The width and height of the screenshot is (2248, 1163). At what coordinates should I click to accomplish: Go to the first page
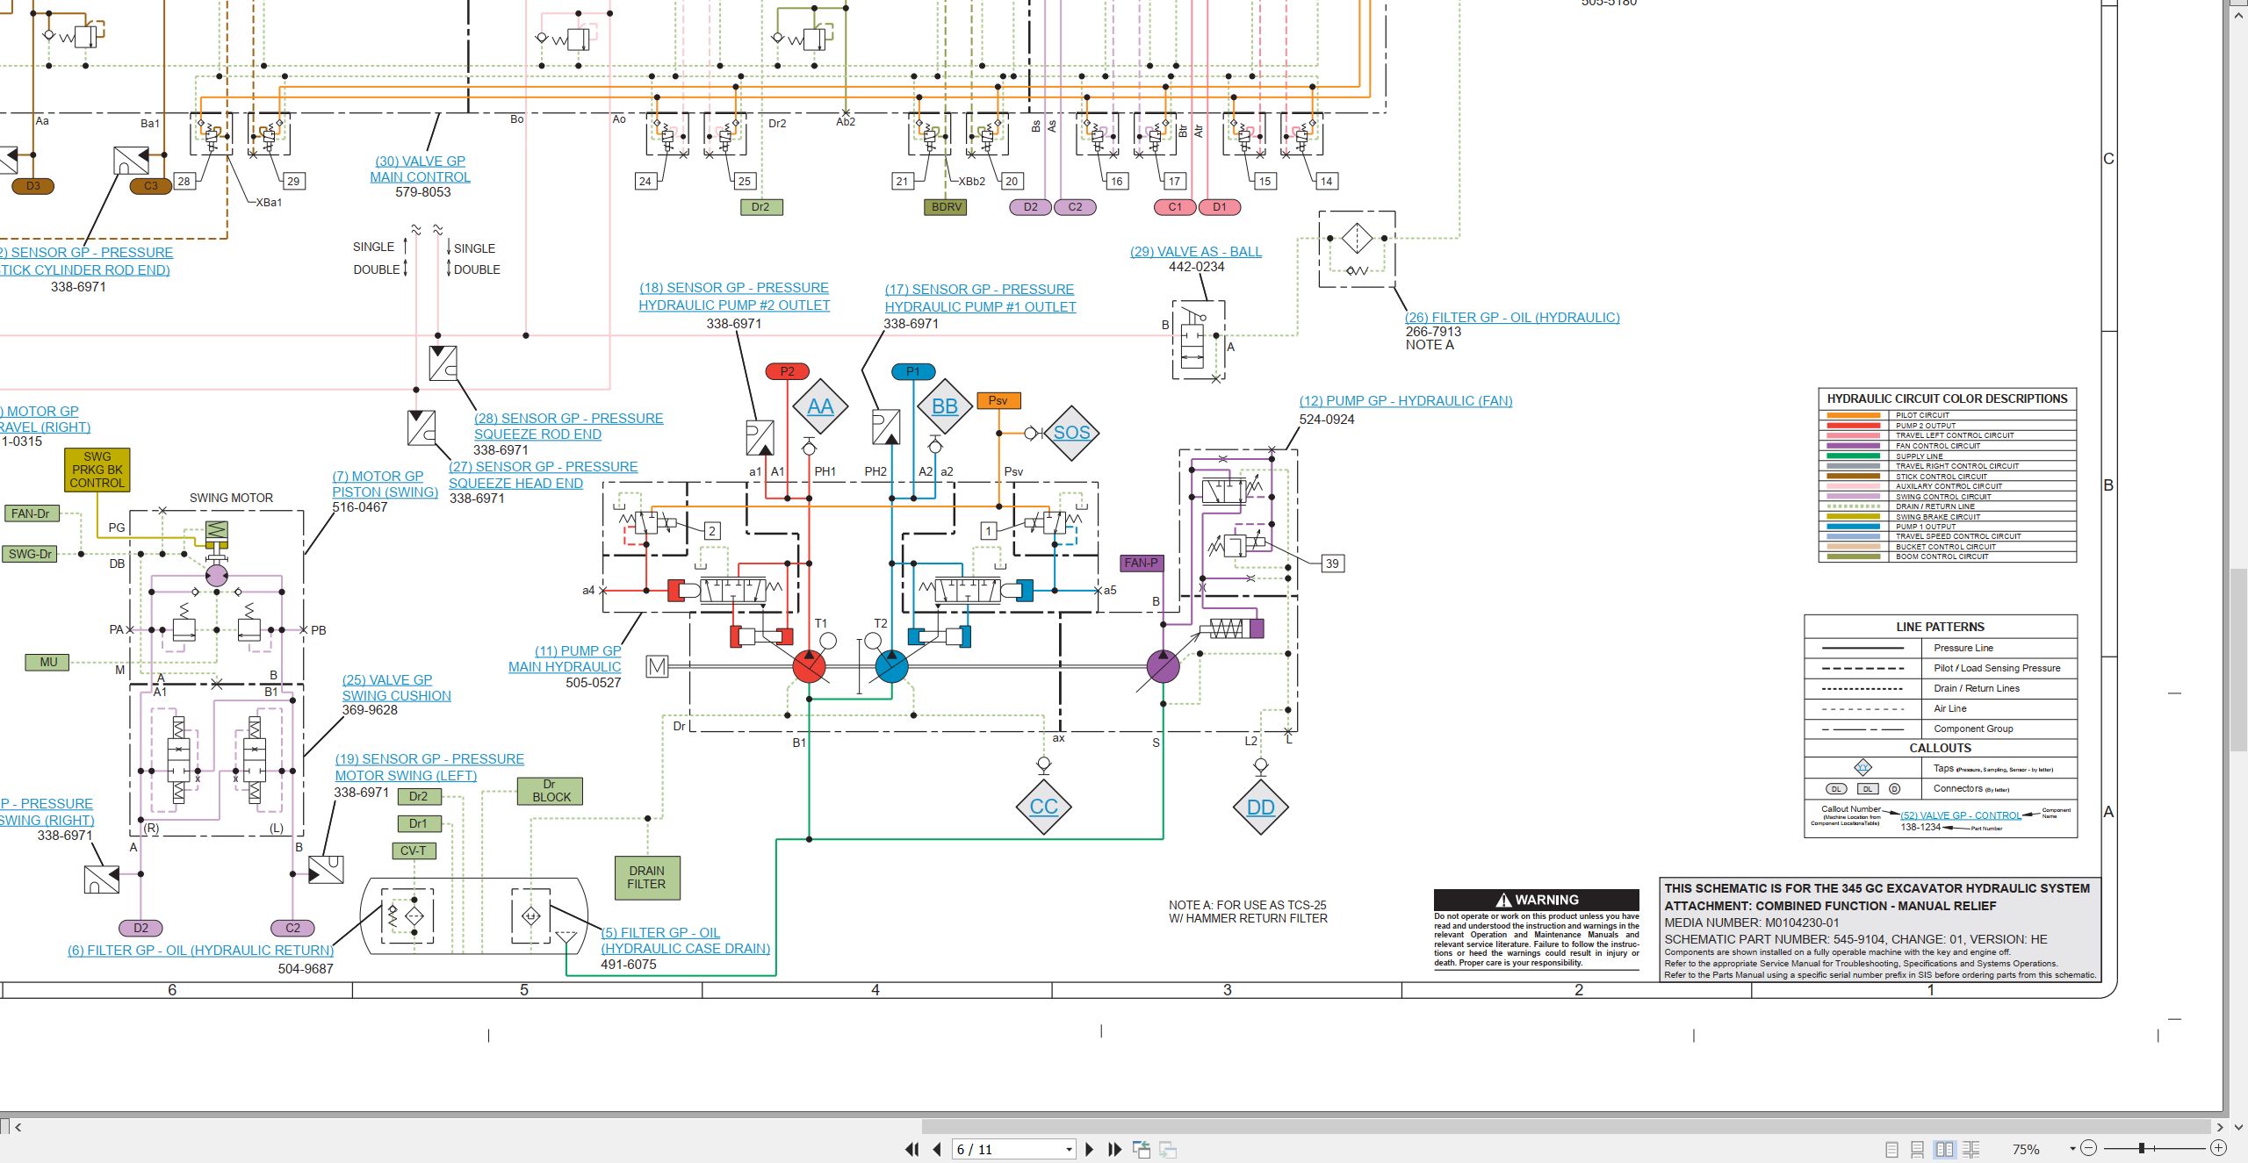(911, 1149)
